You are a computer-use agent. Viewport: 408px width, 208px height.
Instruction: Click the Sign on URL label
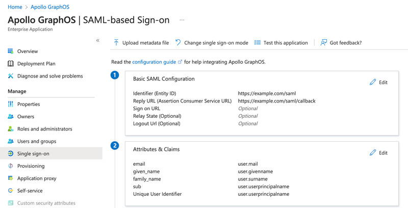(146, 109)
